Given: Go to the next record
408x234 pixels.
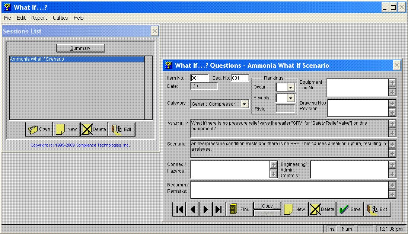Looking at the screenshot, I should click(x=206, y=209).
